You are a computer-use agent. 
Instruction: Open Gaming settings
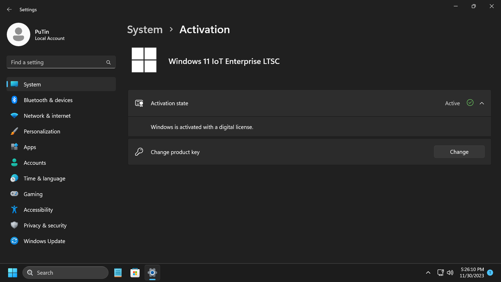33,194
